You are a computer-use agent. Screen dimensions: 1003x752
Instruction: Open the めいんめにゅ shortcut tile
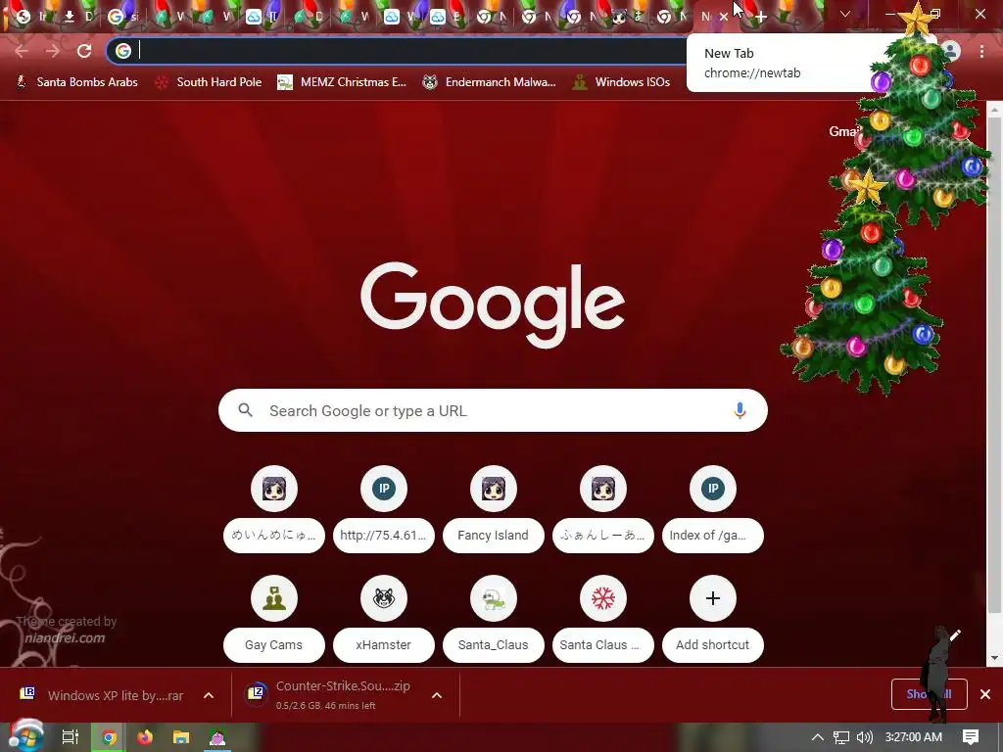[x=274, y=509]
